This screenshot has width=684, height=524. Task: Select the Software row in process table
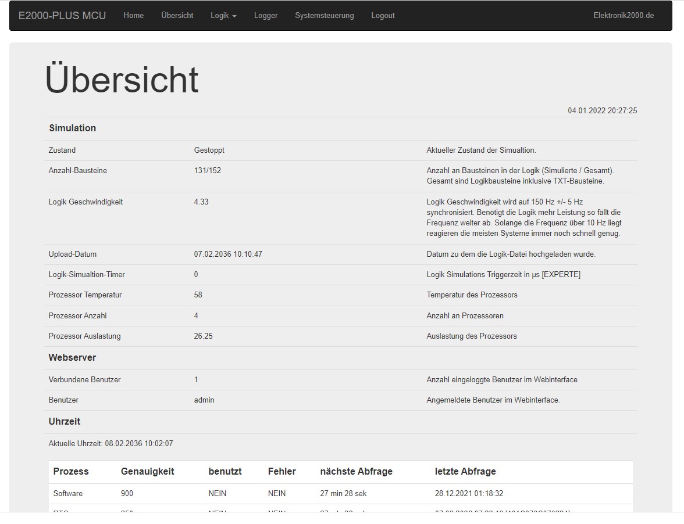point(68,494)
